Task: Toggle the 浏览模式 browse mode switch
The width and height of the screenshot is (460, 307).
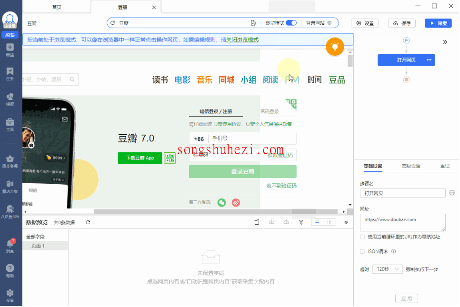Action: pos(291,23)
